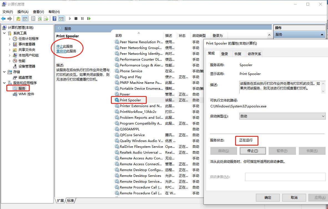Click the Properties icon in the toolbar

(33, 19)
